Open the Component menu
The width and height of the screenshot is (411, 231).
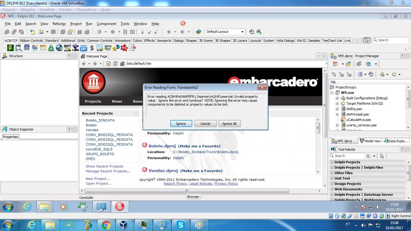[106, 24]
